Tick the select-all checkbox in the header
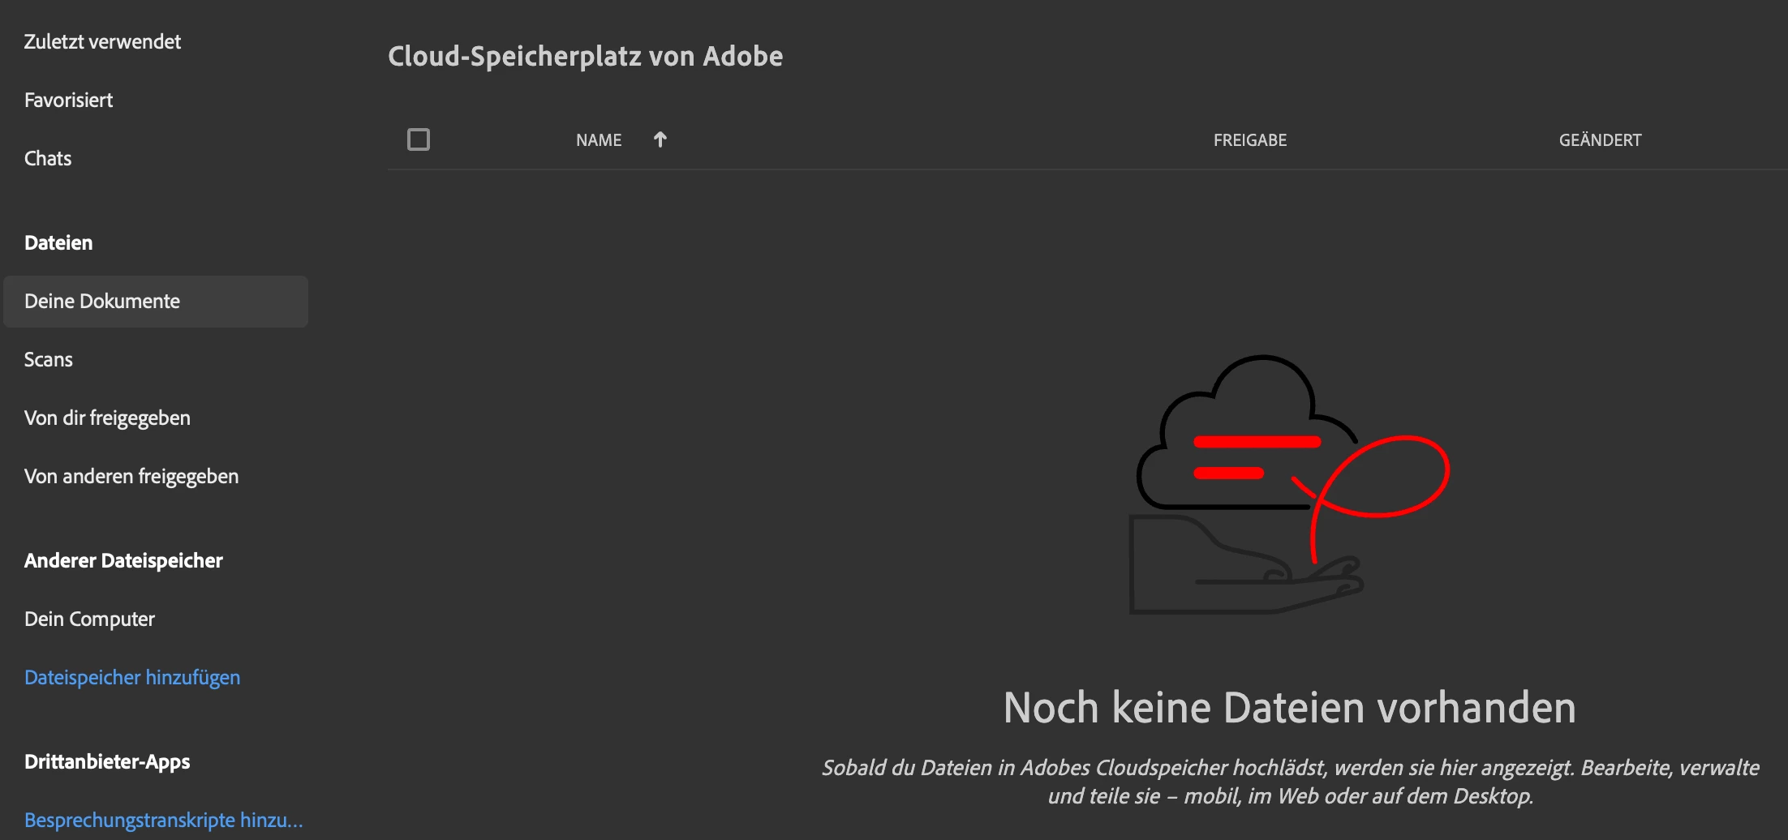1788x840 pixels. 419,139
